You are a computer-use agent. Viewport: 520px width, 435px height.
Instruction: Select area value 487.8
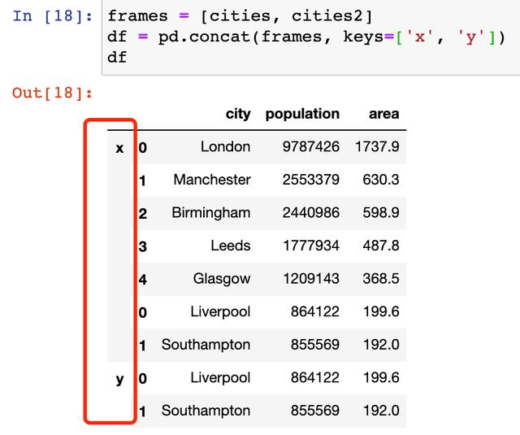coord(381,246)
